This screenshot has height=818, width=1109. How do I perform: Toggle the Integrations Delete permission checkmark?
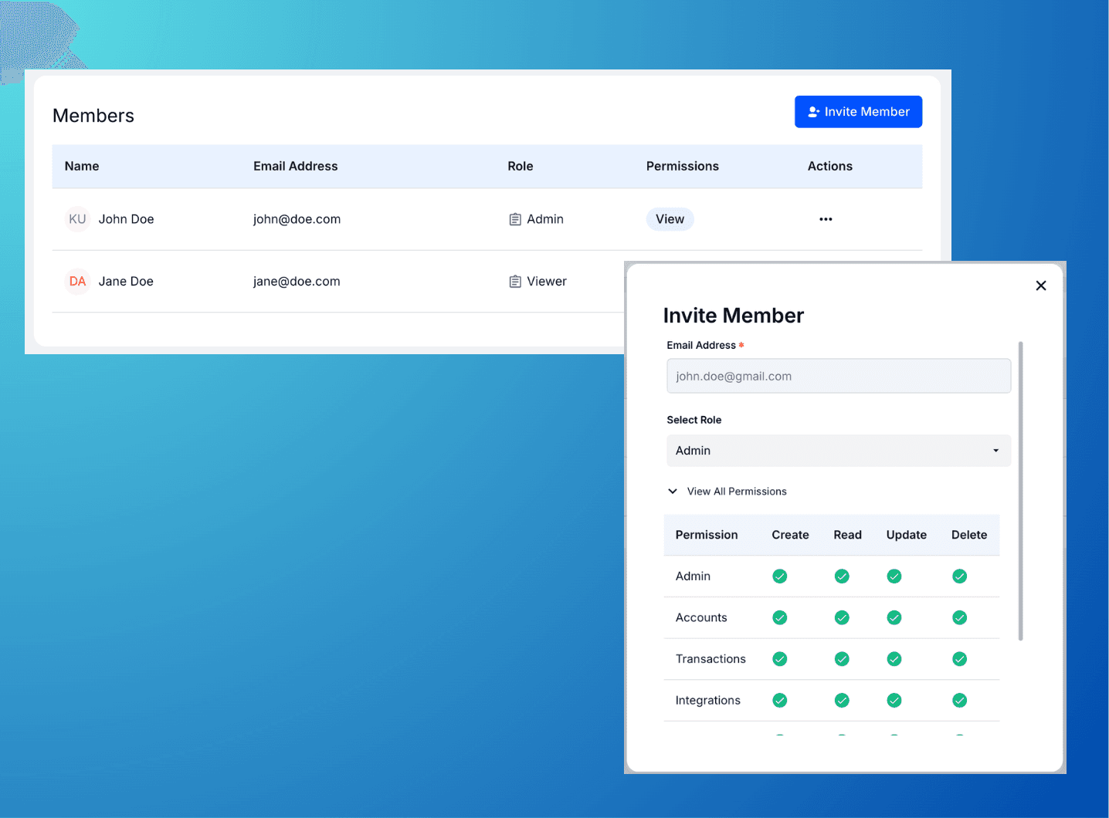click(959, 701)
